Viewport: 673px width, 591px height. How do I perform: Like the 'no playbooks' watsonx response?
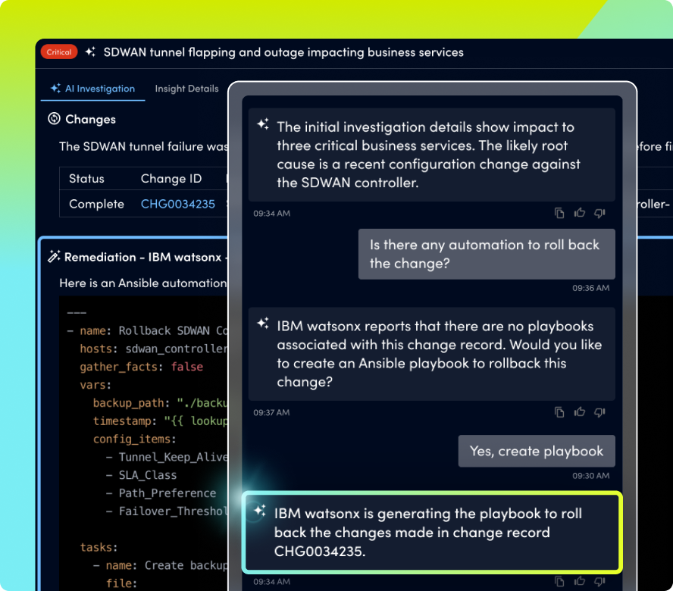580,412
